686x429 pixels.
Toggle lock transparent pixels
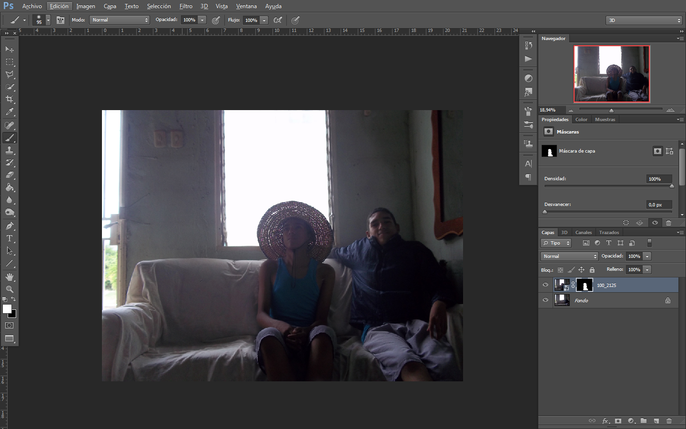[560, 270]
